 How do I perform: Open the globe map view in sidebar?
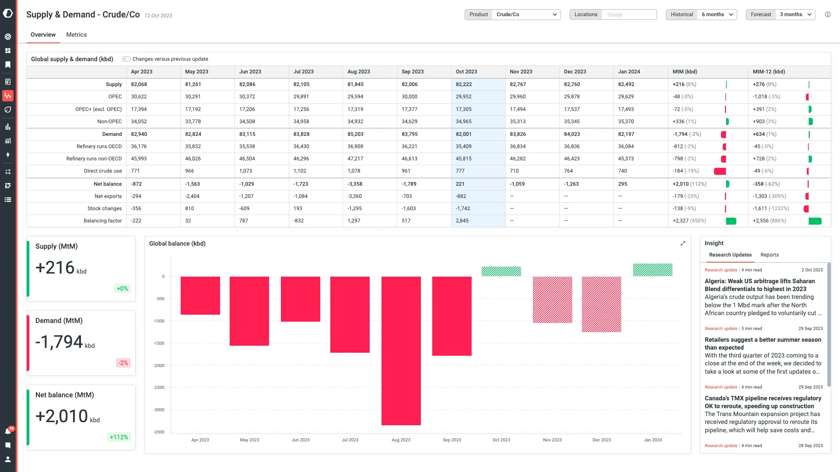click(8, 37)
